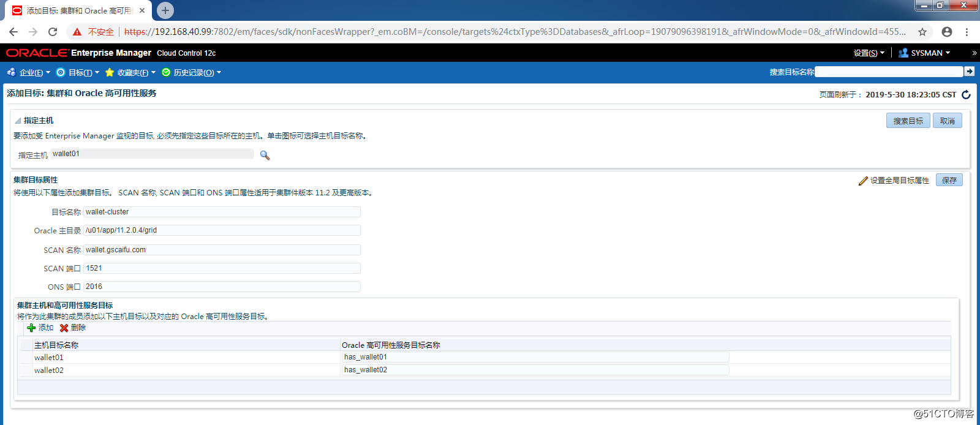The image size is (980, 425).
Task: Click the green plus Add icon
Action: tap(31, 328)
